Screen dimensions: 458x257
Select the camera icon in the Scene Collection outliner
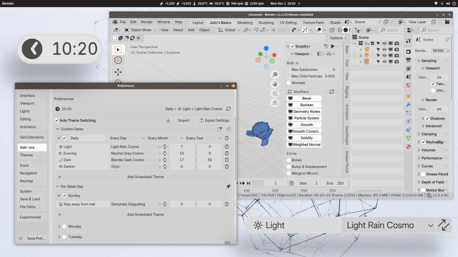(x=367, y=49)
